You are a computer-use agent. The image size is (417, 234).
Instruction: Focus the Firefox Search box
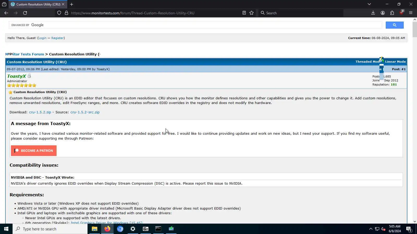click(301, 13)
